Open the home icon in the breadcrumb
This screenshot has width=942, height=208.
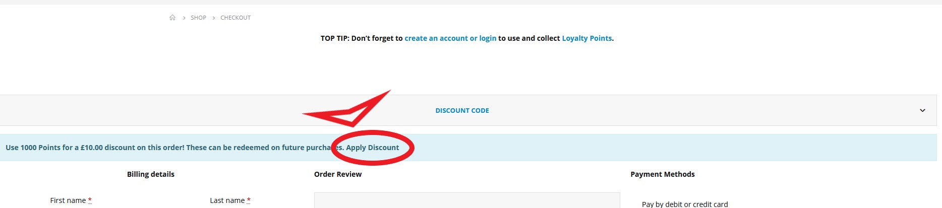coord(172,18)
